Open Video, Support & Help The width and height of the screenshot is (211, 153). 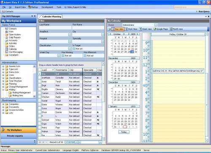75,7
